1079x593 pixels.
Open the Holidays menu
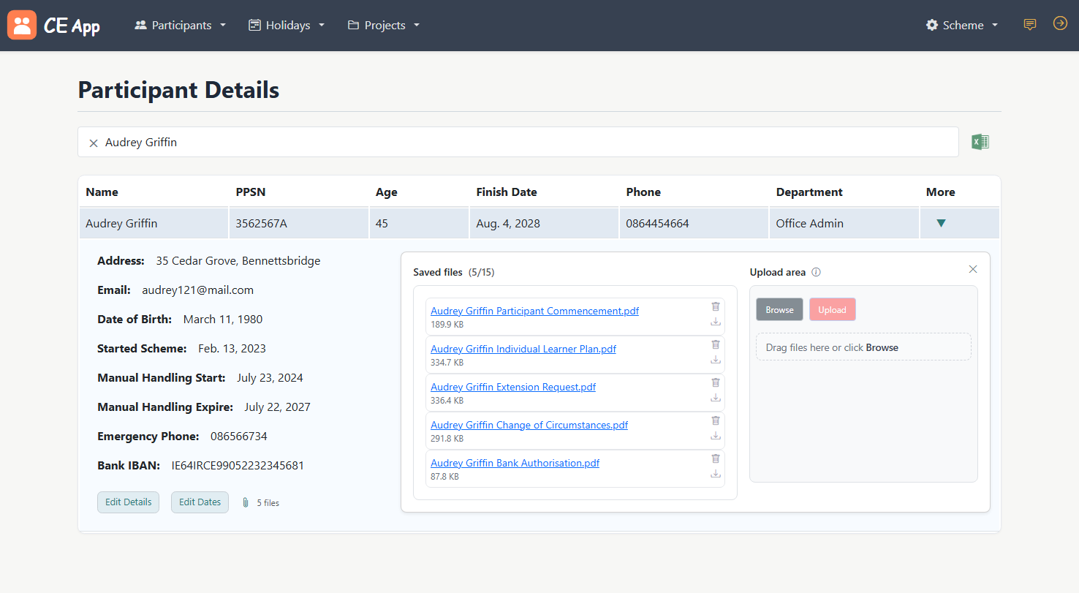(x=287, y=25)
